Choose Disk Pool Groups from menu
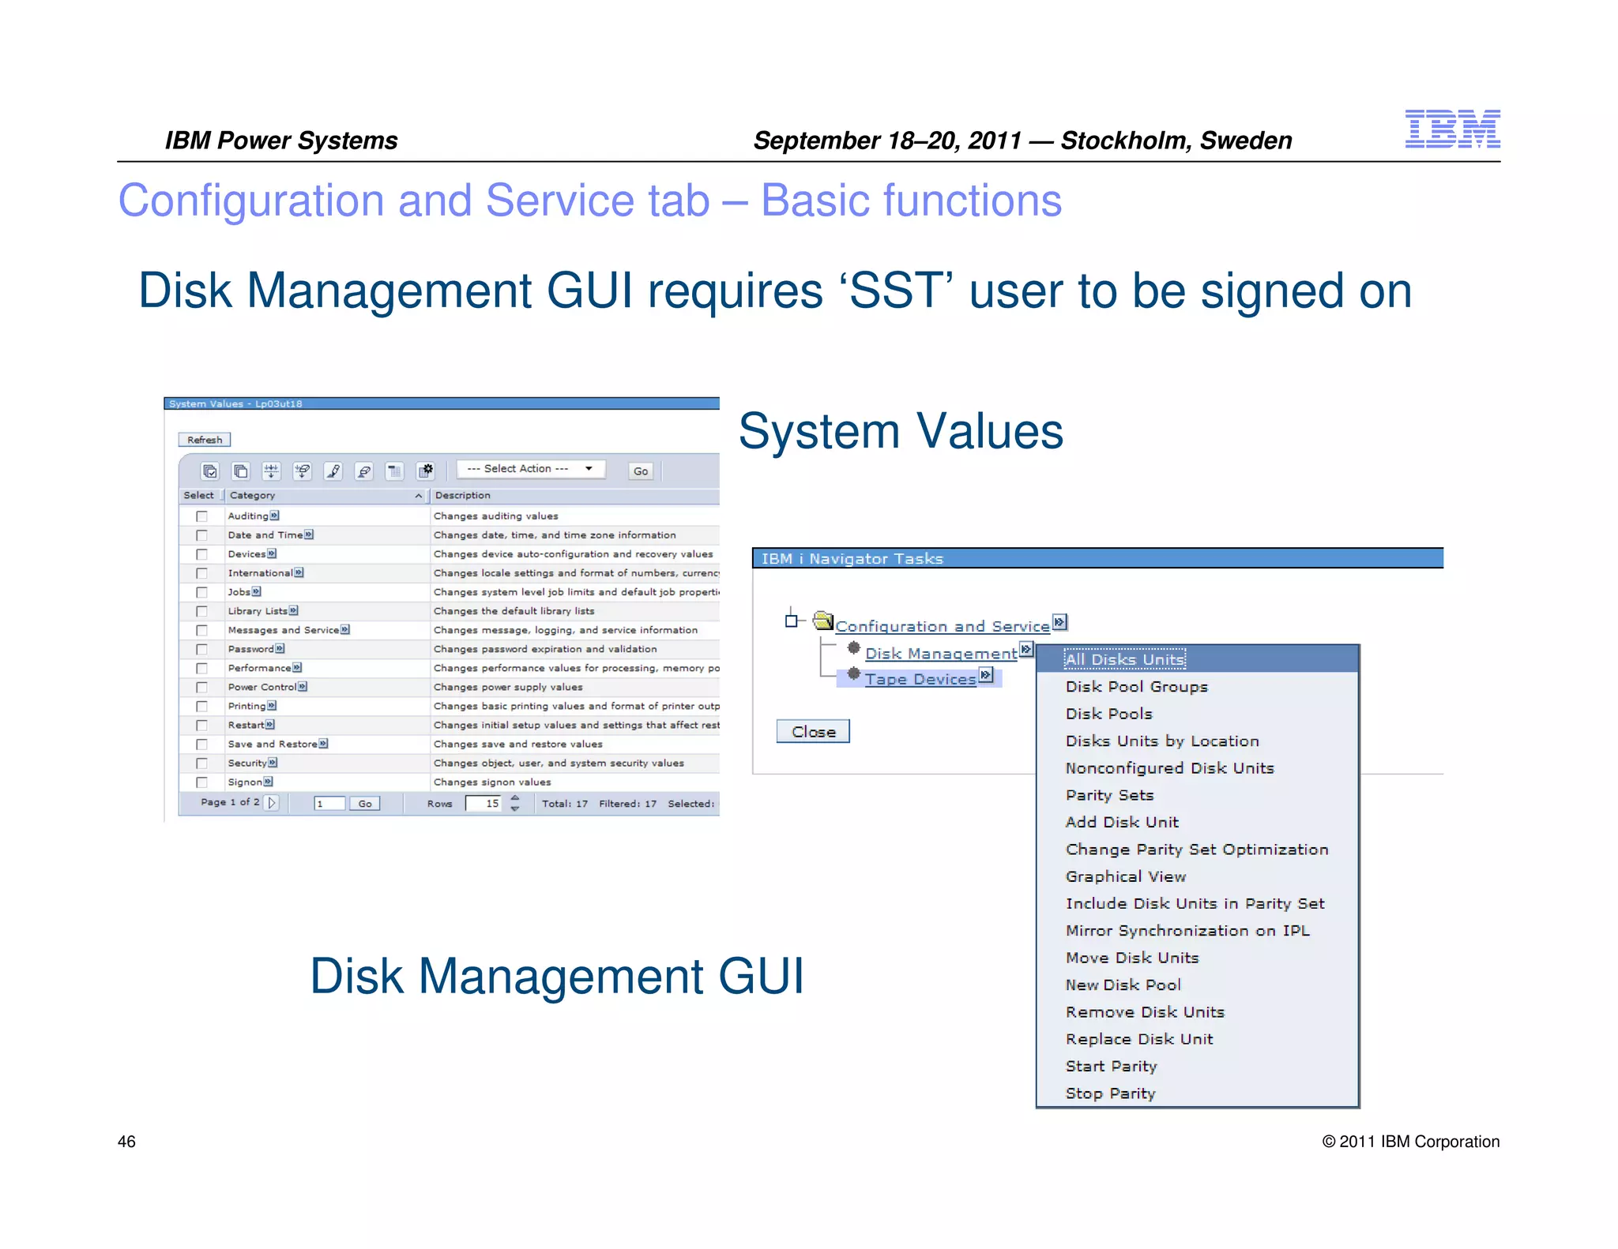The width and height of the screenshot is (1618, 1249). [1197, 686]
